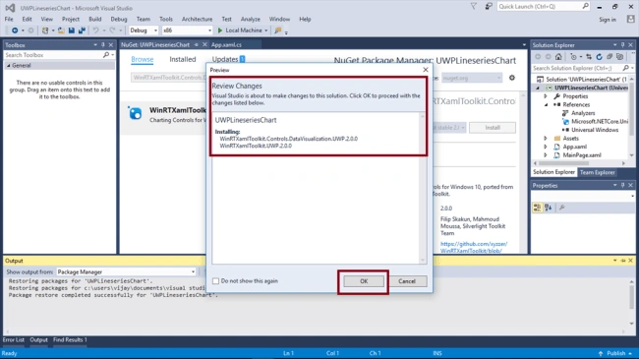639x359 pixels.
Task: Click the Show All Files icon
Action: (x=620, y=57)
